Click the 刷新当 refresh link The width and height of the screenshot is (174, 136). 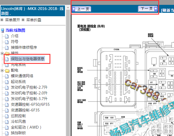[x=168, y=10]
